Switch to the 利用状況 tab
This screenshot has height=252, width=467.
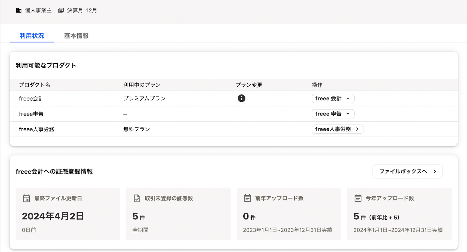(32, 36)
